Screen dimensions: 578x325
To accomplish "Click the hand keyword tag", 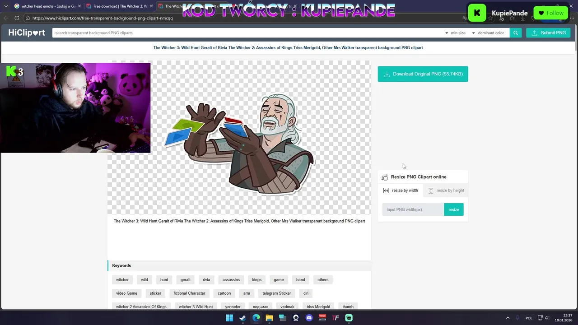I will point(301,280).
